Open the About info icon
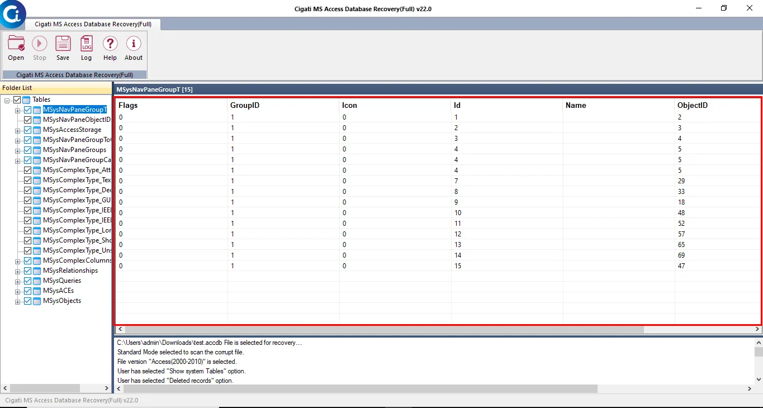This screenshot has height=408, width=763. pyautogui.click(x=134, y=44)
